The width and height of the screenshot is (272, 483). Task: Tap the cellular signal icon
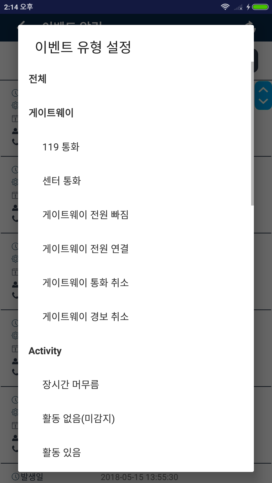coord(238,7)
